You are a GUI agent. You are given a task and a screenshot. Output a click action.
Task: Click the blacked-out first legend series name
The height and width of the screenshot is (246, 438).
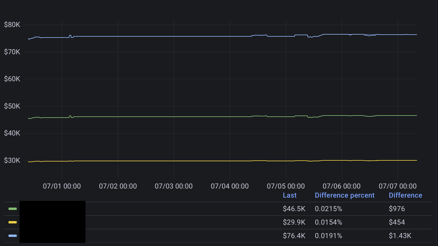pos(52,209)
